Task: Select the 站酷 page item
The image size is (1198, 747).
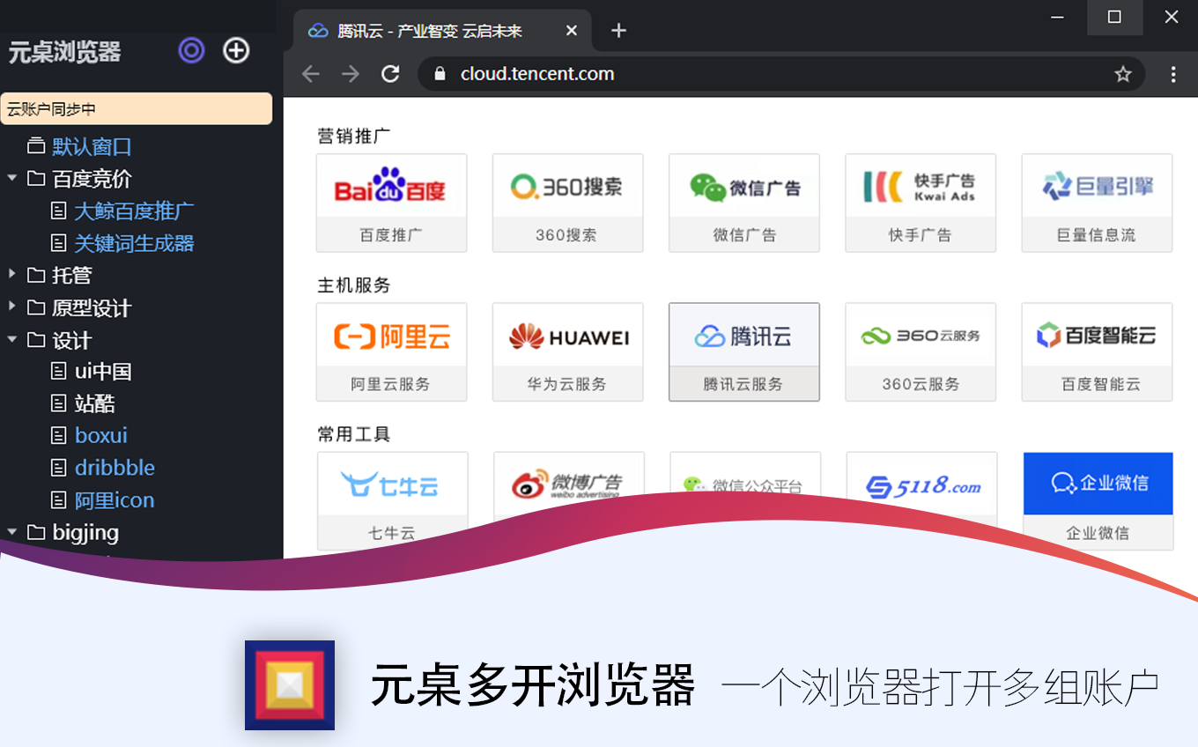Action: click(x=95, y=403)
